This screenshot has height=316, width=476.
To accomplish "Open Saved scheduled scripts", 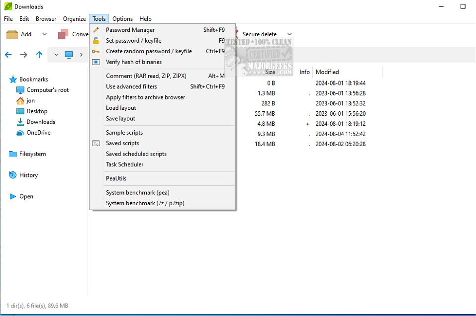I will pos(163,154).
